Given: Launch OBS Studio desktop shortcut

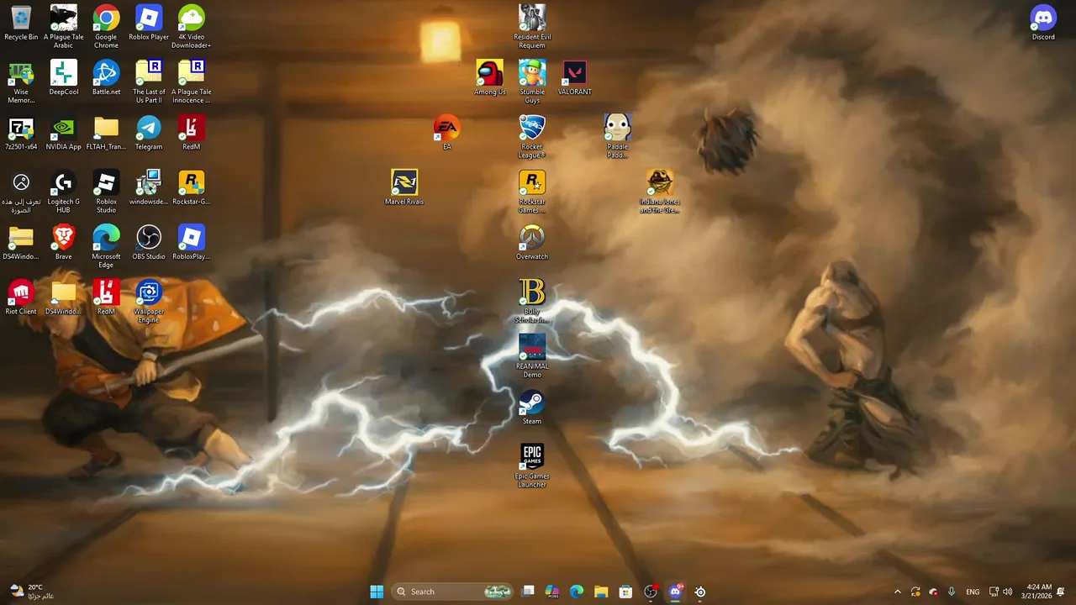Looking at the screenshot, I should (149, 243).
